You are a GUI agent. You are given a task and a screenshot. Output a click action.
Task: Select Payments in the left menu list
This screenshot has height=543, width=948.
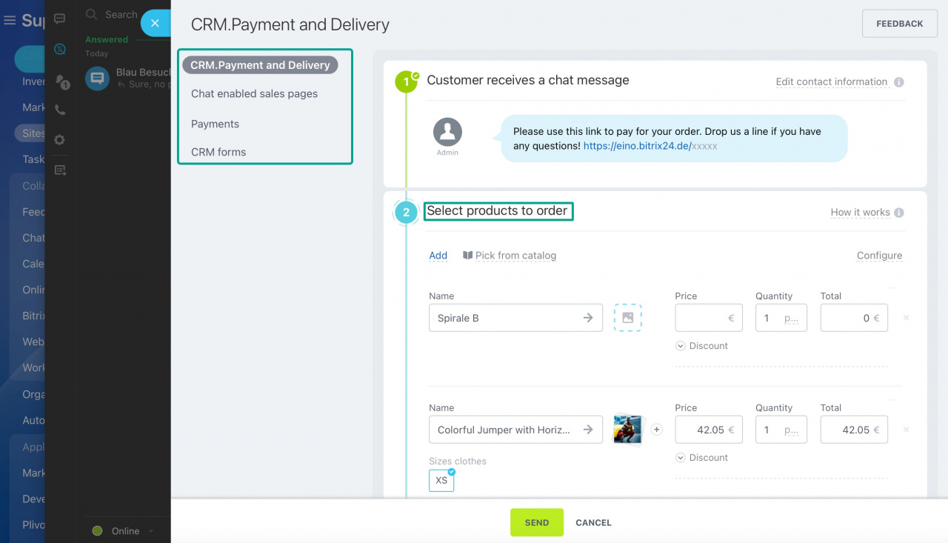coord(215,123)
